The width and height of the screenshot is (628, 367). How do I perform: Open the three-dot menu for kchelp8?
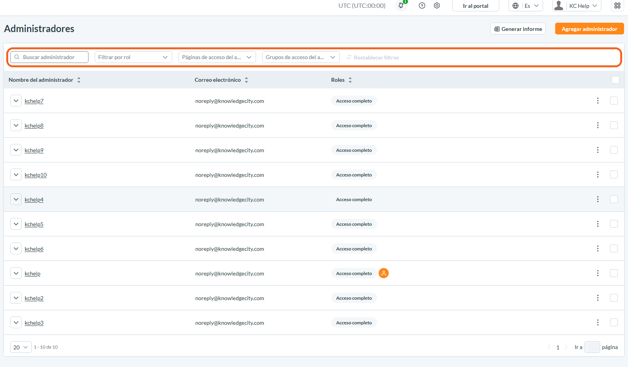point(598,125)
